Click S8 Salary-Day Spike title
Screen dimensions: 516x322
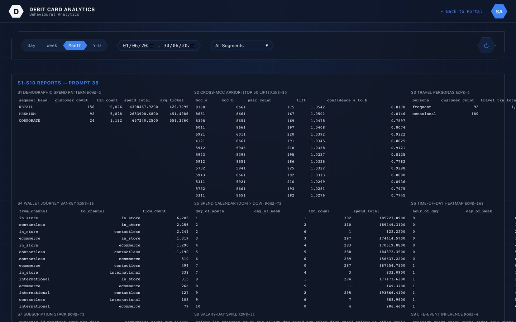click(224, 314)
